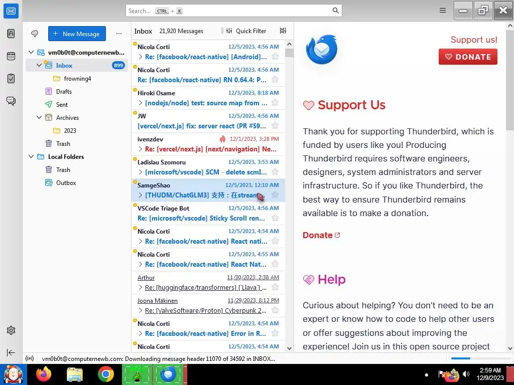Open the Chat space
The width and height of the screenshot is (514, 385).
(x=11, y=101)
